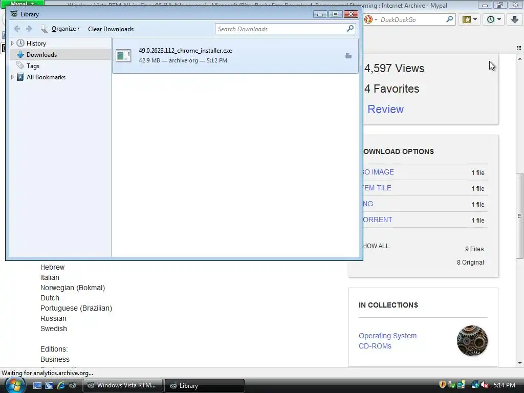Viewport: 524px width, 393px height.
Task: Click the gears collection thumbnail
Action: point(472,341)
